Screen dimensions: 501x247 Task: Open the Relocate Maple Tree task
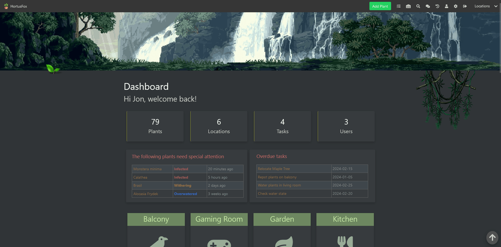point(274,169)
